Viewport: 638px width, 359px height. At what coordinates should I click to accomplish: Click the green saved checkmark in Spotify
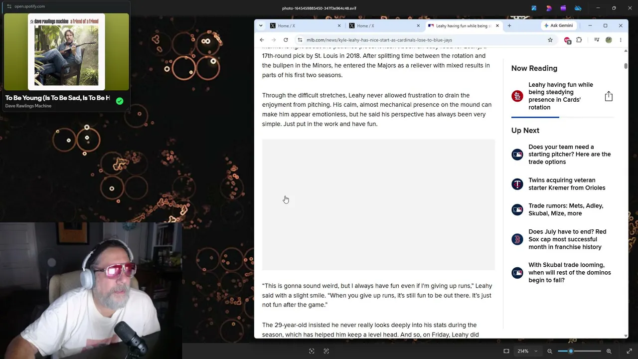coord(120,101)
